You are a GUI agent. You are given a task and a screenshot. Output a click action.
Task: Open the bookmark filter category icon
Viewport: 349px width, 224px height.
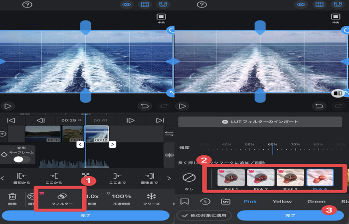(185, 202)
